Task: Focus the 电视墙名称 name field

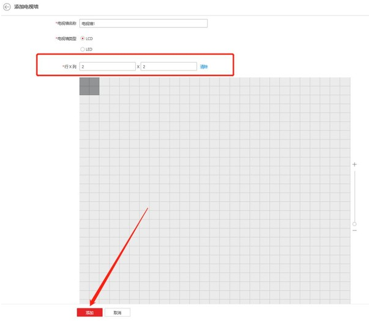Action: coord(143,24)
